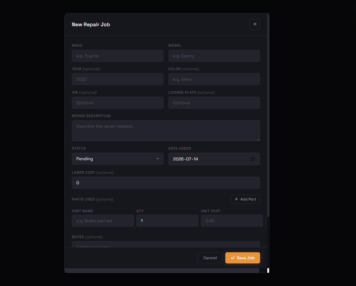Image resolution: width=356 pixels, height=286 pixels.
Task: Focus the Year field
Action: [118, 79]
